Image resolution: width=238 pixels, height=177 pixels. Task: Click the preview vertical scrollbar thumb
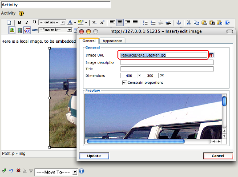coord(224,101)
